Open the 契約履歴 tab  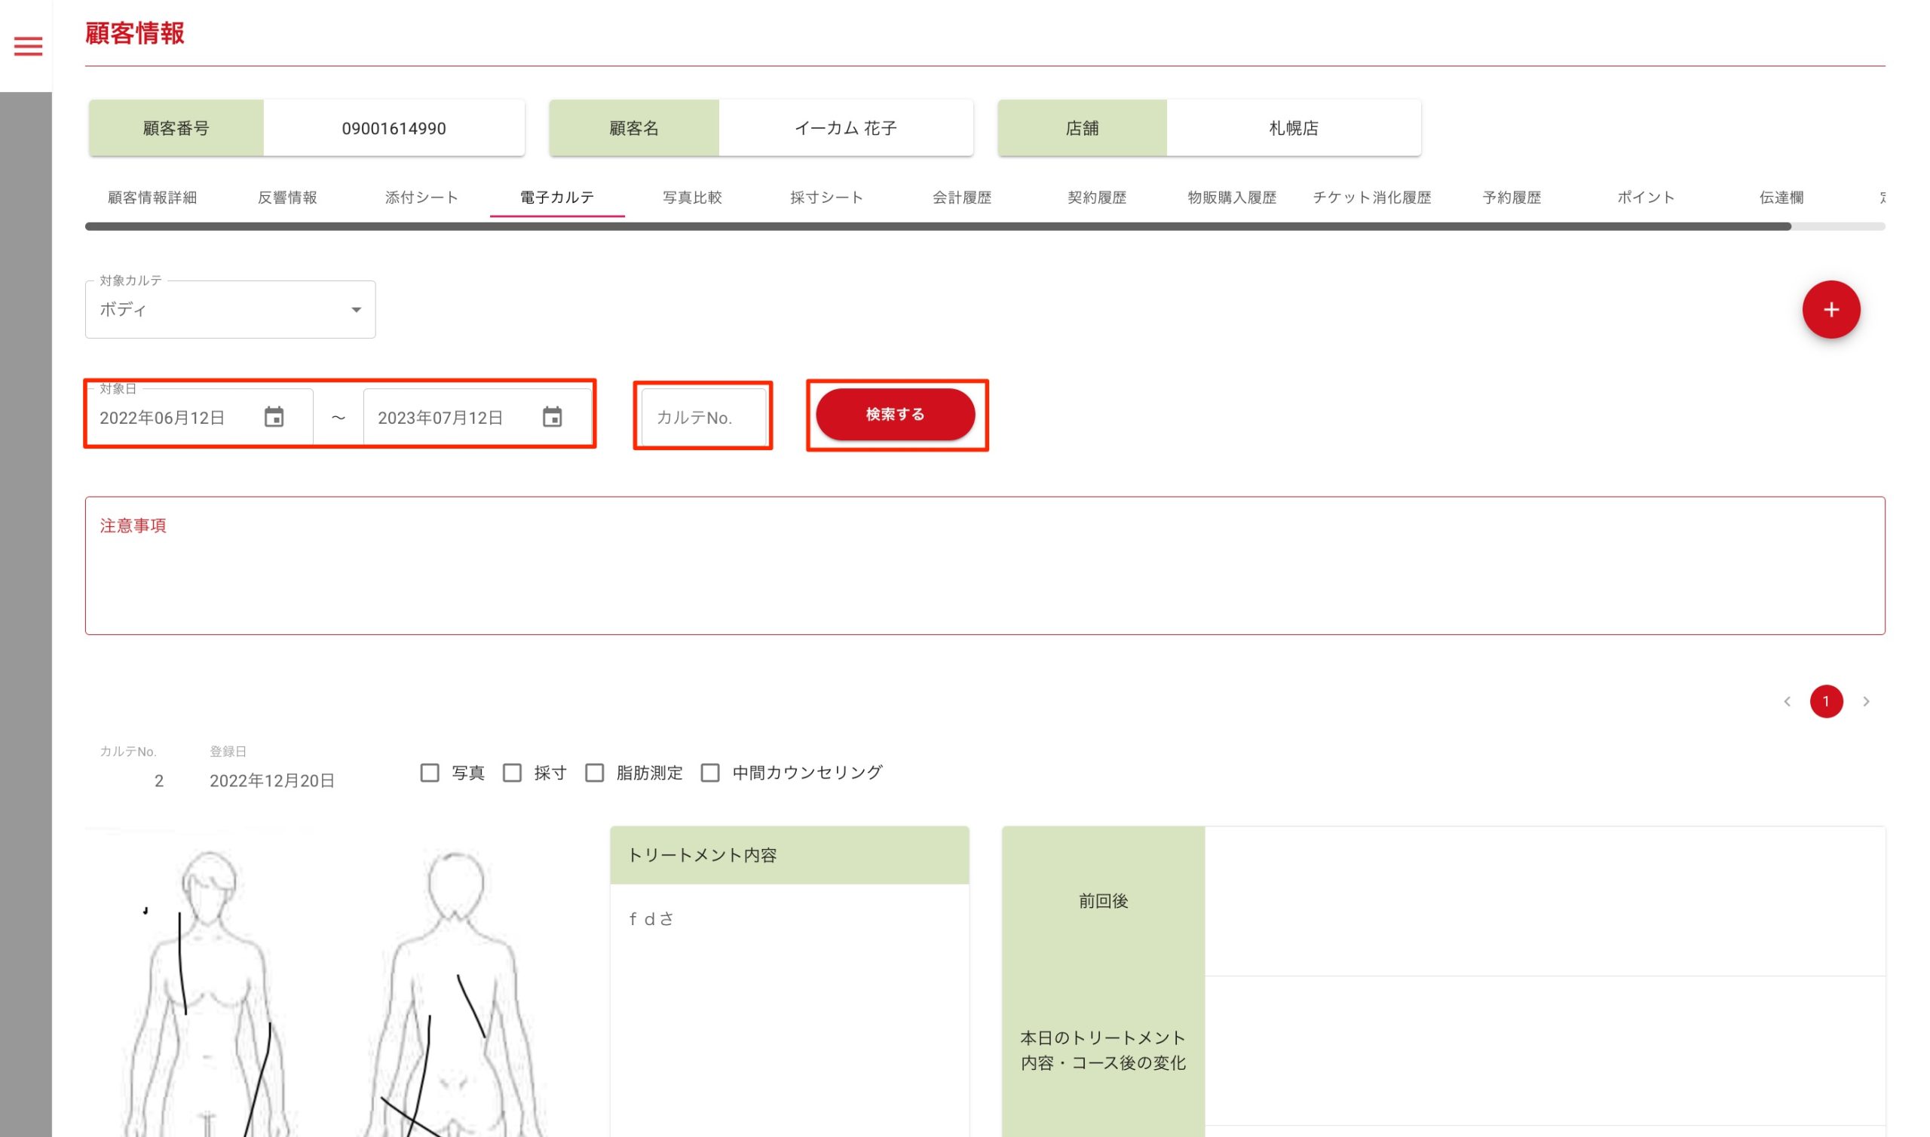click(x=1097, y=198)
